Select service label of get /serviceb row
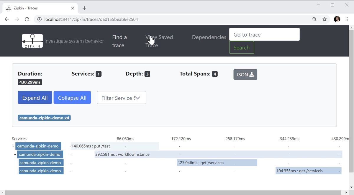Screen dimensions: 354x195 pos(41,171)
